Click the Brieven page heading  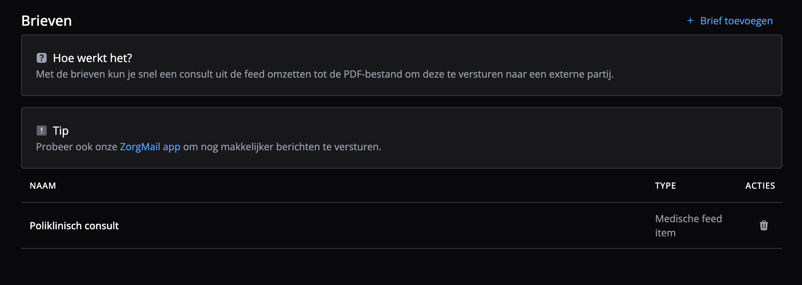47,21
